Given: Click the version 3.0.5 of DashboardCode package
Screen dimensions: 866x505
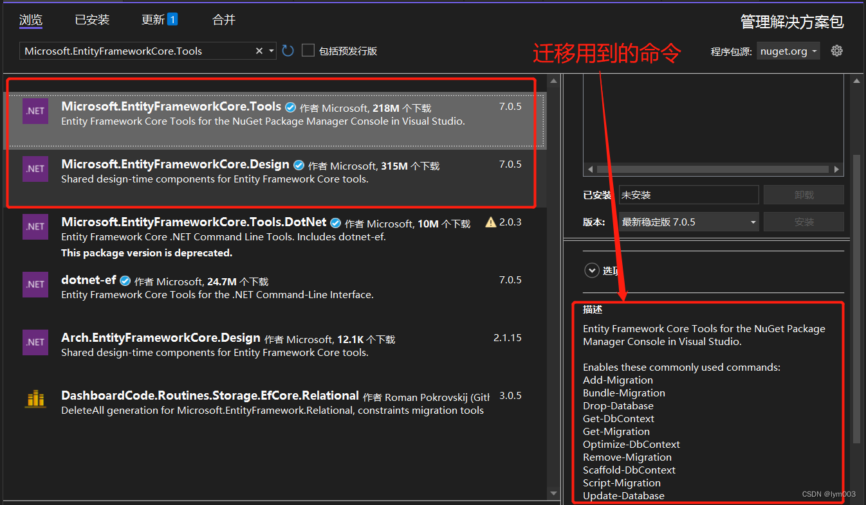Looking at the screenshot, I should tap(510, 396).
